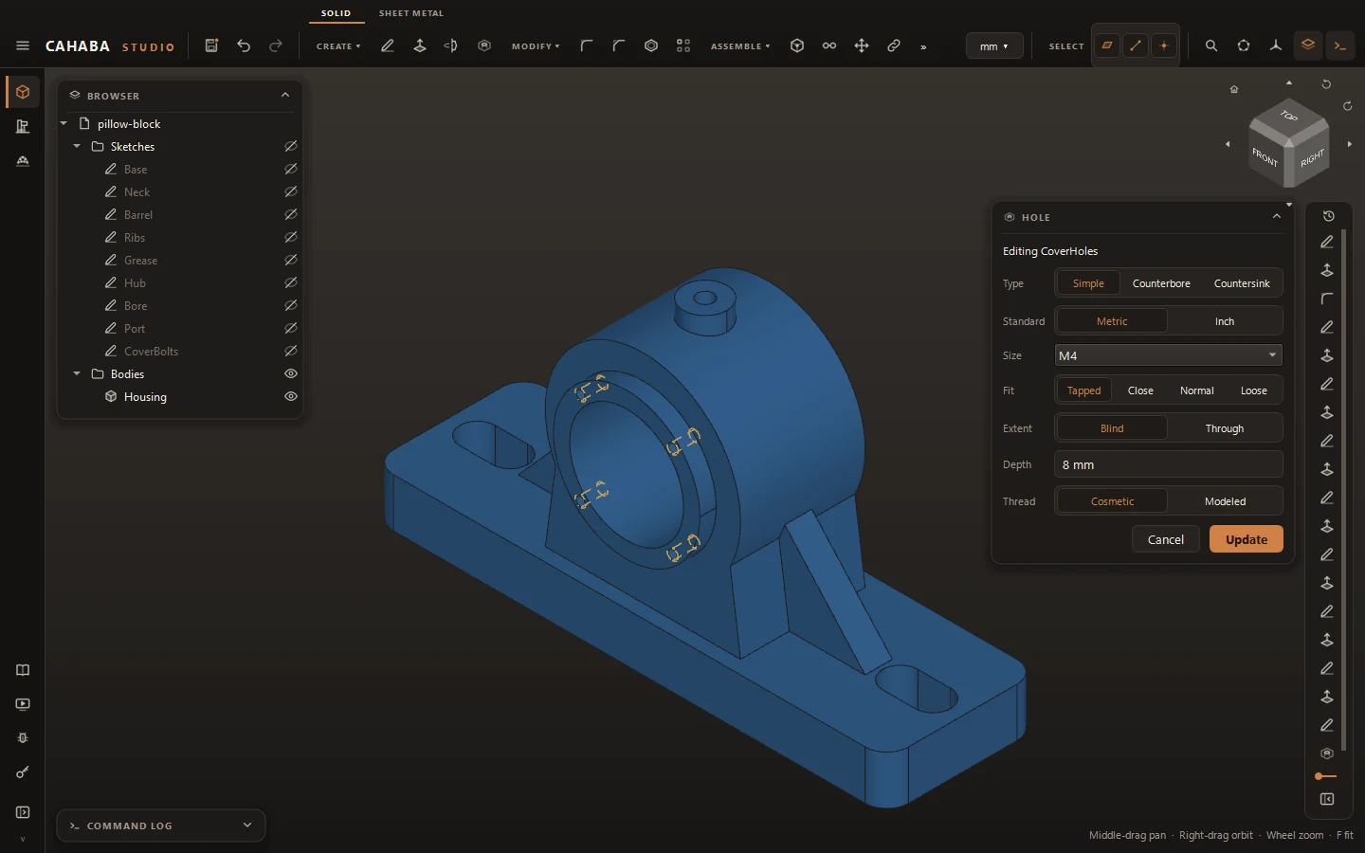
Task: Show more toolbar tools via double chevron
Action: 923,46
